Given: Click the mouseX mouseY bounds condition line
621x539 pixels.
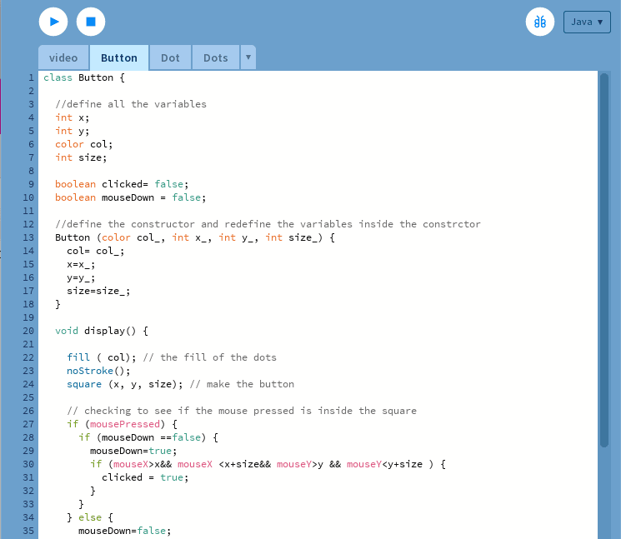Looking at the screenshot, I should pos(268,464).
